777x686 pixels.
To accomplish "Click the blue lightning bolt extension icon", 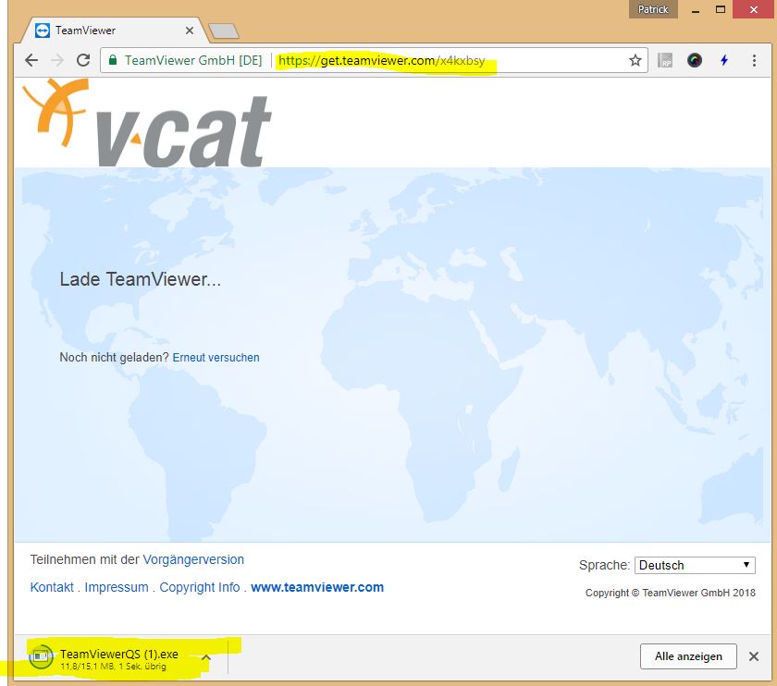I will click(724, 60).
